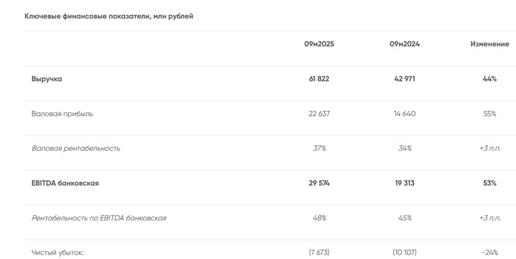Click the EBITDA value 19 313
The image size is (516, 259).
coord(405,183)
